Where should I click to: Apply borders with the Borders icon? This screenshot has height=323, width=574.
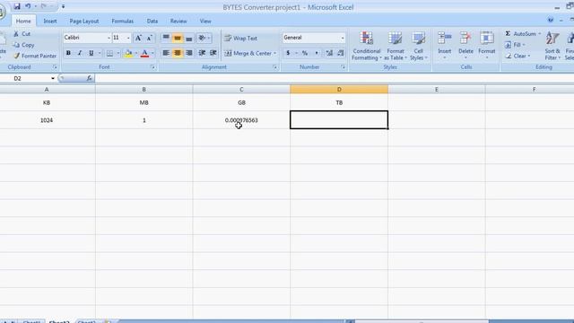click(x=109, y=54)
